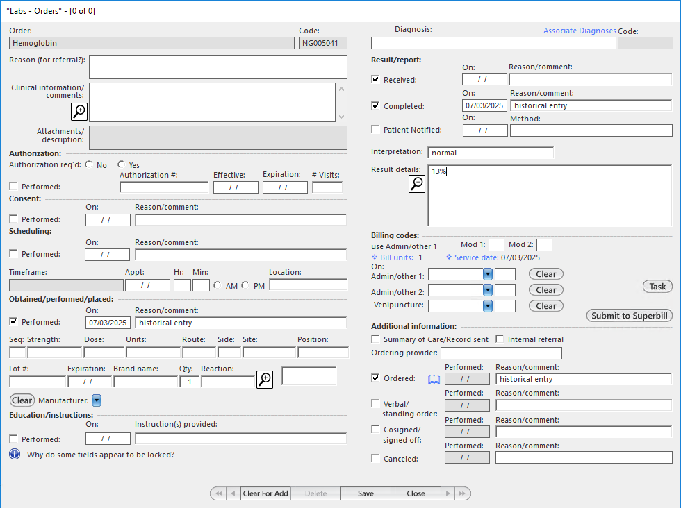Image resolution: width=681 pixels, height=508 pixels.
Task: Go to first record navigation arrow
Action: (x=218, y=493)
